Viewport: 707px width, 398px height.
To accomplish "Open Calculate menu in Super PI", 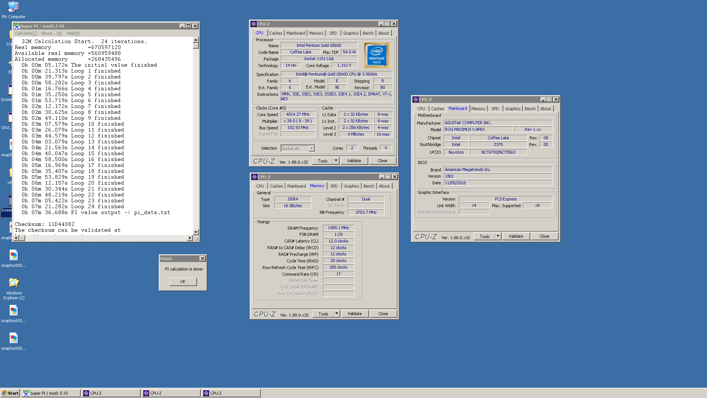I will (26, 33).
